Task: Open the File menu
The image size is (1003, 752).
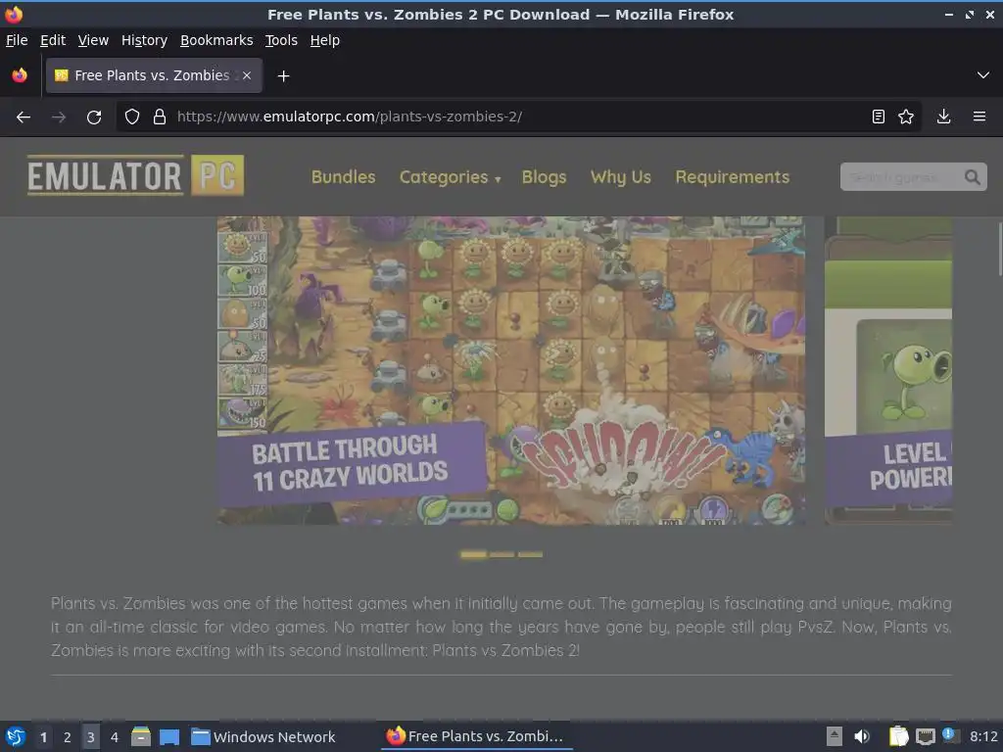Action: (x=17, y=40)
